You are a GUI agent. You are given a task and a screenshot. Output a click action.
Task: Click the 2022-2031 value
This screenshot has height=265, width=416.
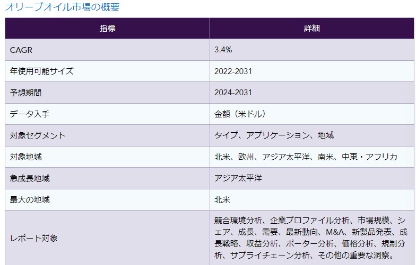(233, 71)
